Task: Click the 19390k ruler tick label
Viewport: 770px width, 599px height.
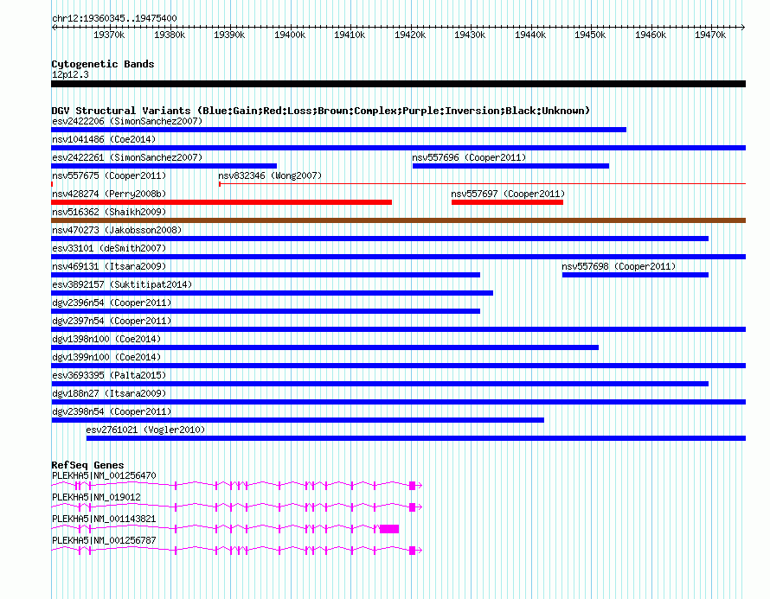Action: (x=229, y=35)
